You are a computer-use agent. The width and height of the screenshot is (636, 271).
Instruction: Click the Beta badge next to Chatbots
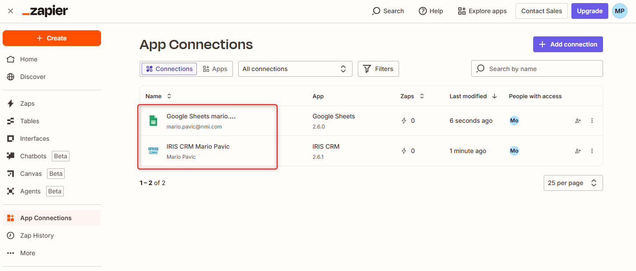click(61, 156)
